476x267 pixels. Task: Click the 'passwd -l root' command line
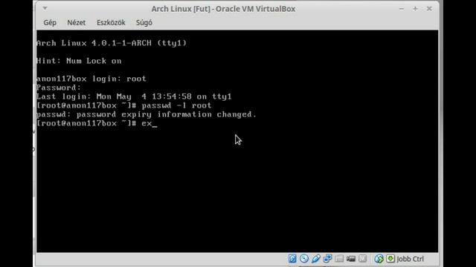(x=124, y=105)
